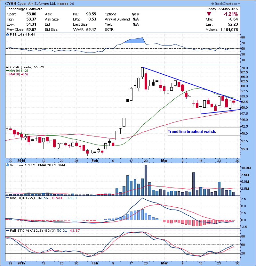Select the Low value 51.31
Screen dimensions: 256x266
(31, 24)
